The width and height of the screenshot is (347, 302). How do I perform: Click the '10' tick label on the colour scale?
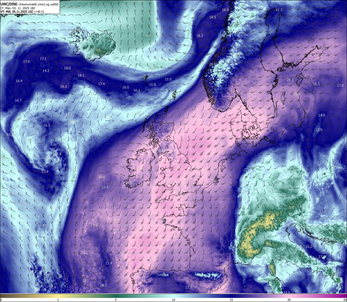173,300
